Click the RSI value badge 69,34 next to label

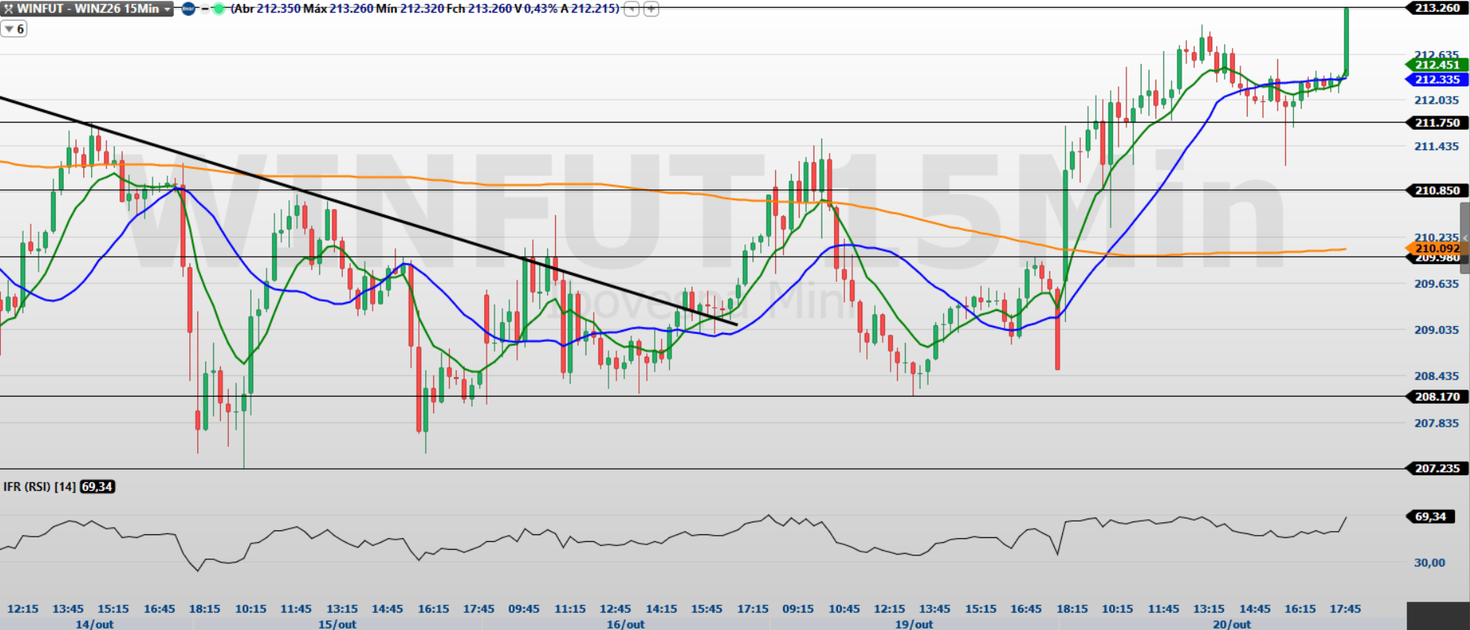click(x=97, y=487)
